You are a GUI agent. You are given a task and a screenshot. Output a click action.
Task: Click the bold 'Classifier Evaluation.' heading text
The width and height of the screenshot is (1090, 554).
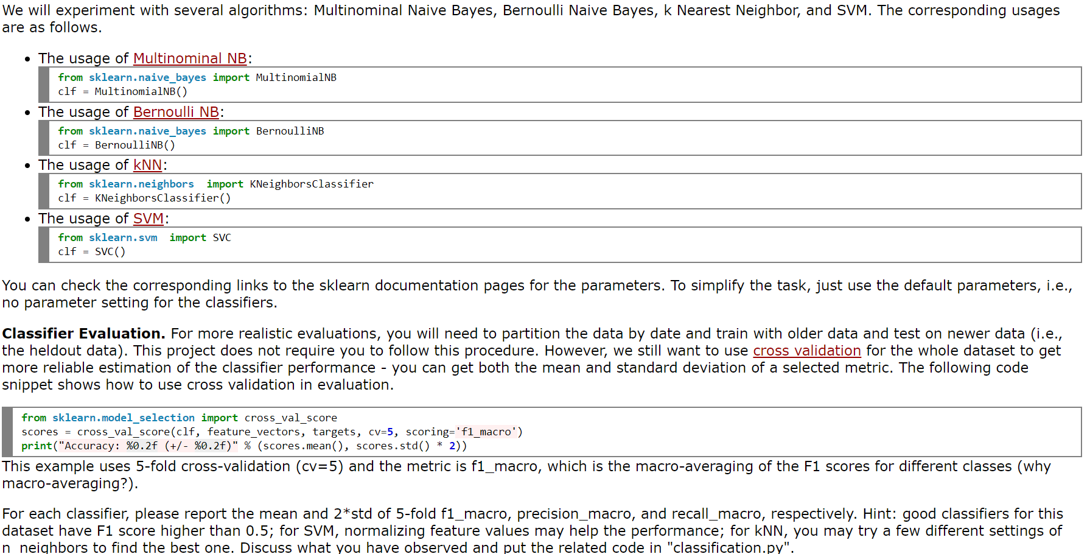(x=84, y=334)
